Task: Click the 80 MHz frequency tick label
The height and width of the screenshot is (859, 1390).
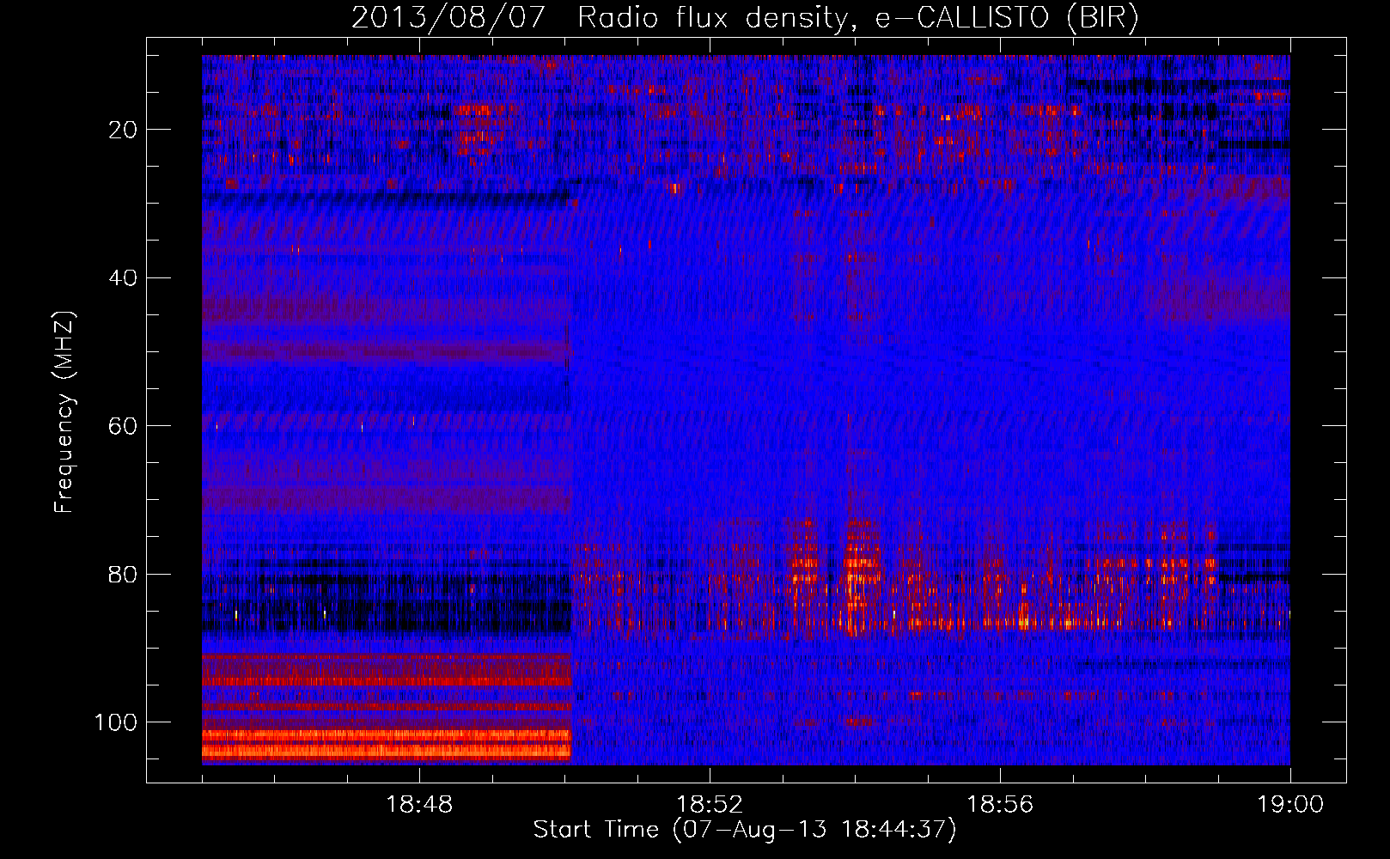Action: (124, 575)
